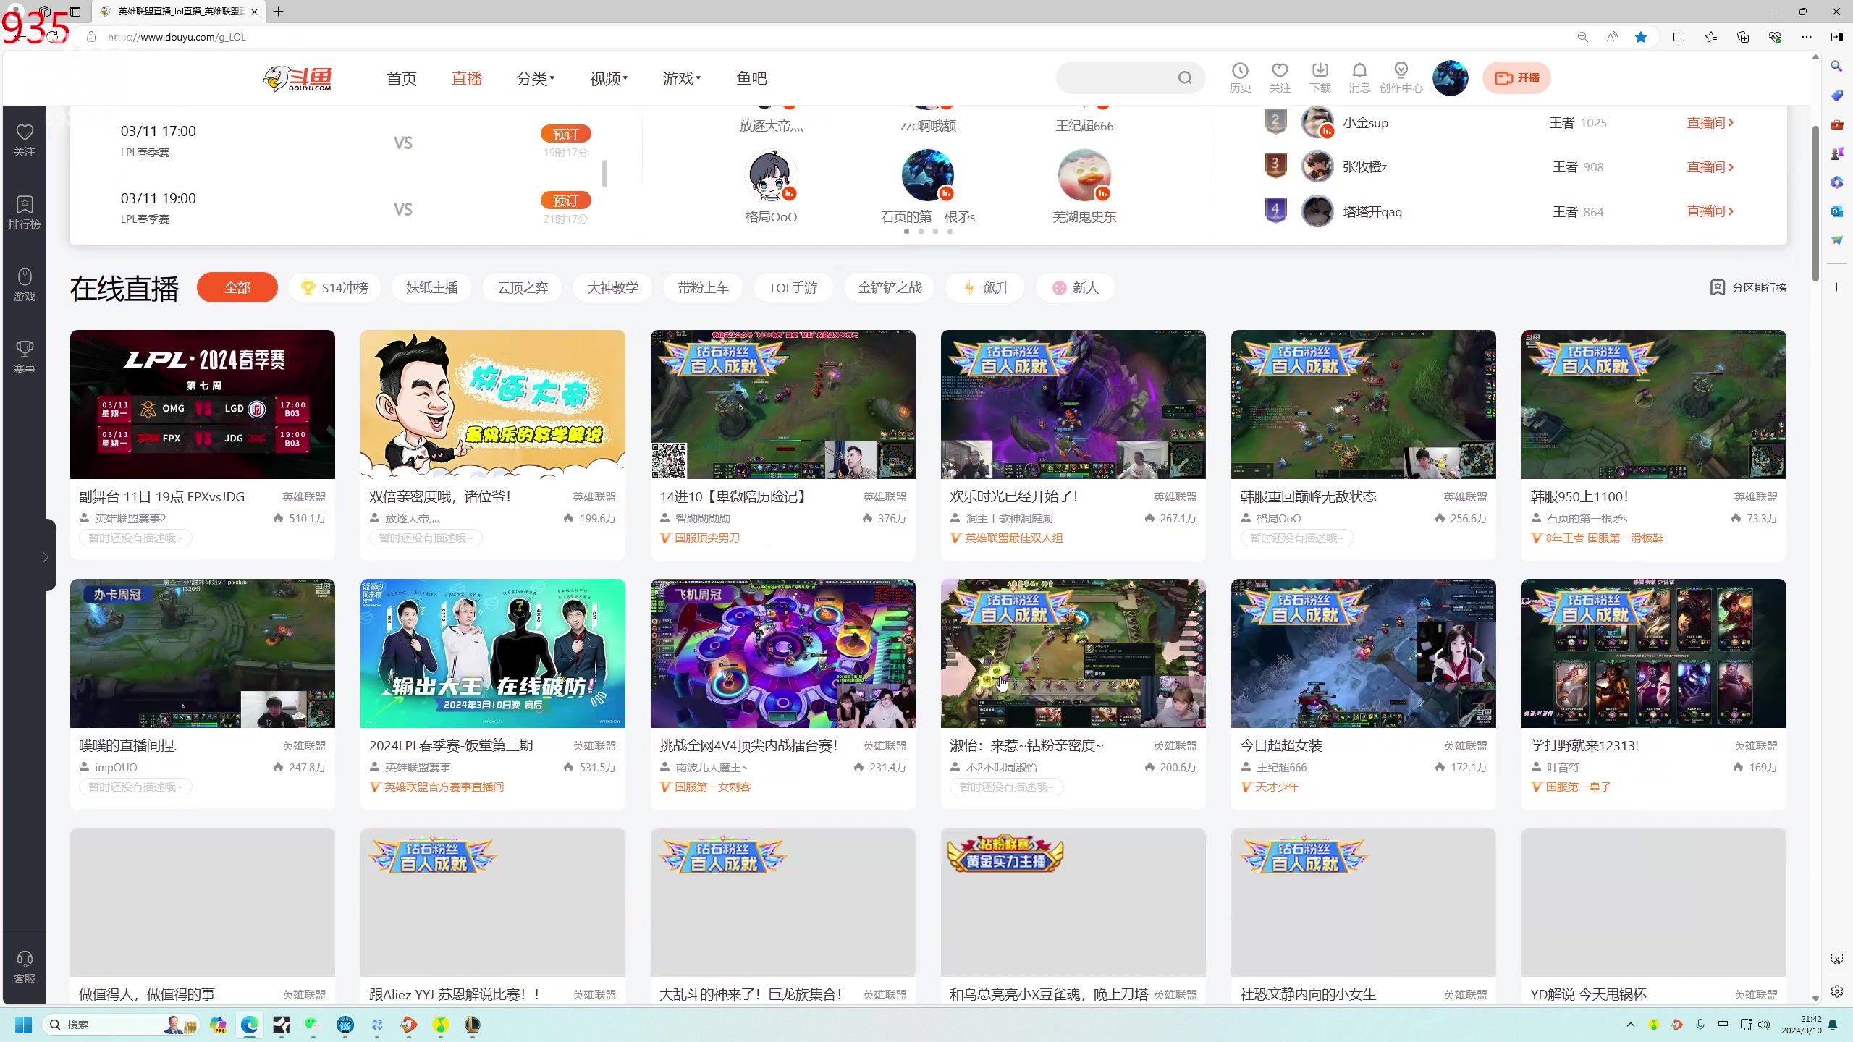
Task: Select the 带粉上车 filter tab
Action: point(704,287)
